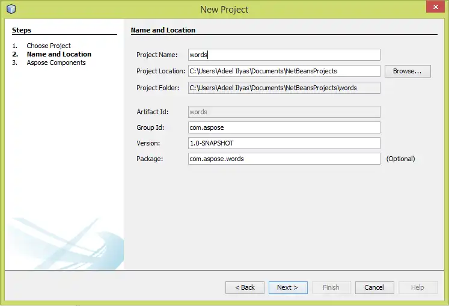Screen dimensions: 449x306
Task: Click the NetBeans cube icon in title bar
Action: click(x=11, y=9)
